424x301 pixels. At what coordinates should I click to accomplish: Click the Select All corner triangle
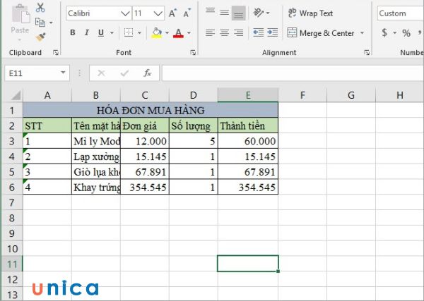(x=16, y=95)
